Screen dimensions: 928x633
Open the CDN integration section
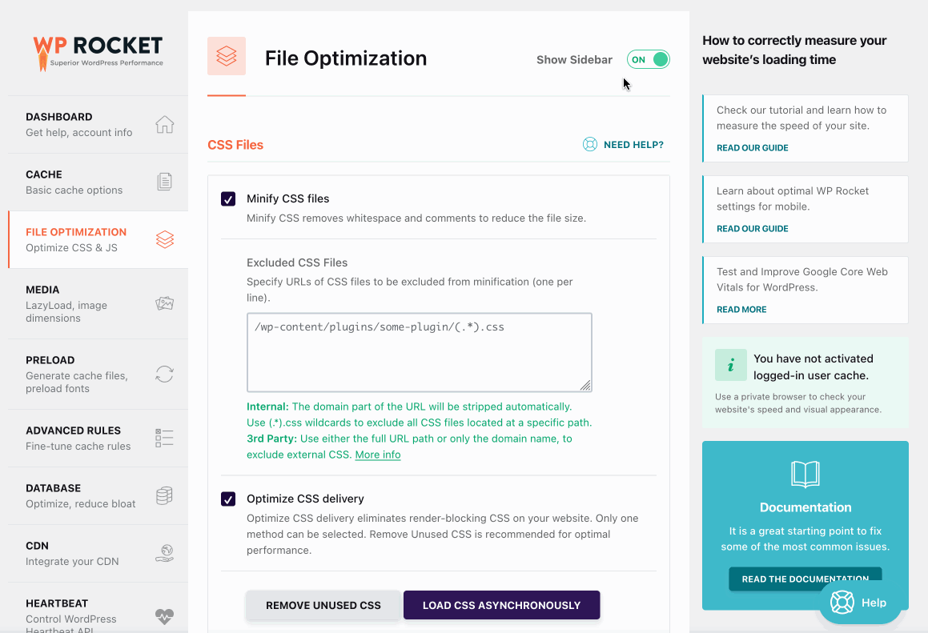(x=98, y=553)
